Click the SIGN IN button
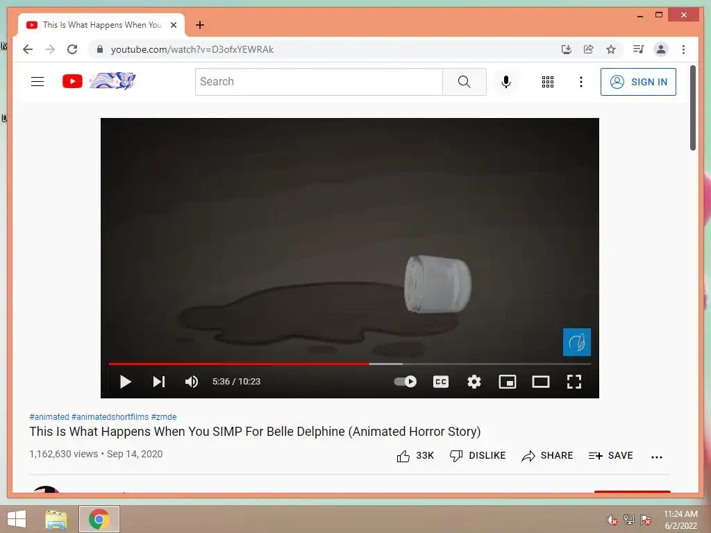 pos(638,82)
